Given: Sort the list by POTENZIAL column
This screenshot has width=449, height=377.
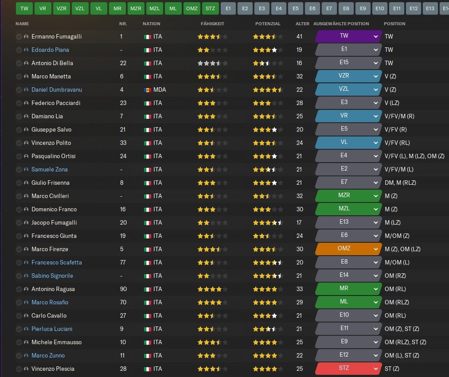Looking at the screenshot, I should pyautogui.click(x=268, y=24).
